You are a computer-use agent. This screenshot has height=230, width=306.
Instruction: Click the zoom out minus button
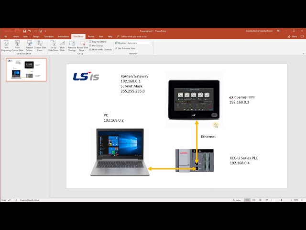pyautogui.click(x=272, y=200)
